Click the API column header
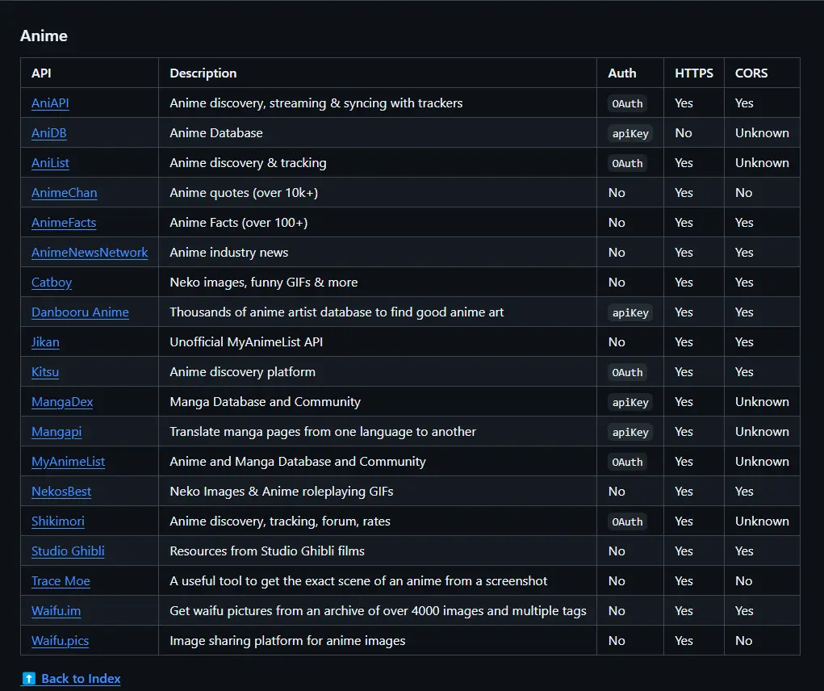This screenshot has width=824, height=691. click(x=41, y=73)
